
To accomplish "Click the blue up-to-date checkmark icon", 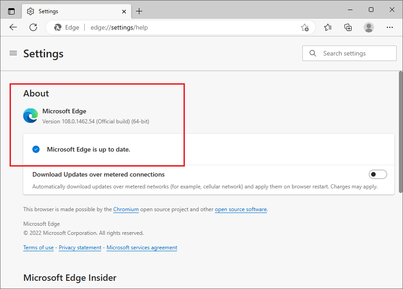I will coord(36,149).
